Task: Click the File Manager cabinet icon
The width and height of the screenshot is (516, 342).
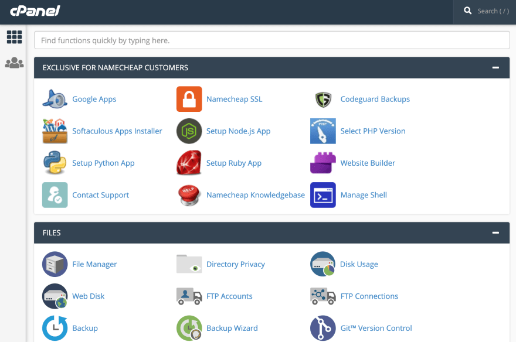Action: pos(55,264)
